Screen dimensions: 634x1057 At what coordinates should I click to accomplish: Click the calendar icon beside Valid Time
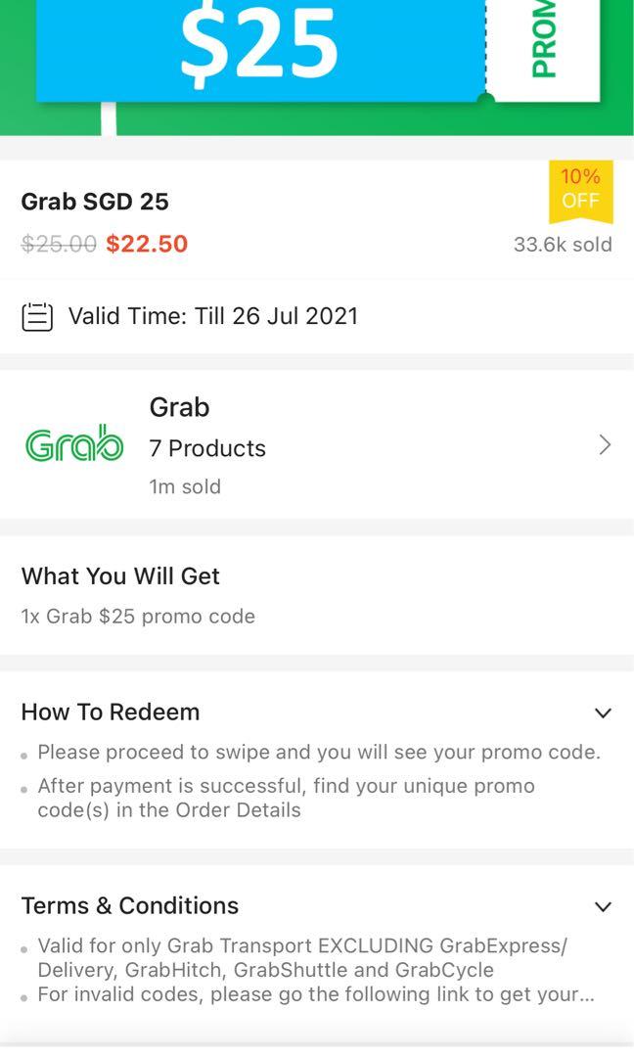coord(37,316)
